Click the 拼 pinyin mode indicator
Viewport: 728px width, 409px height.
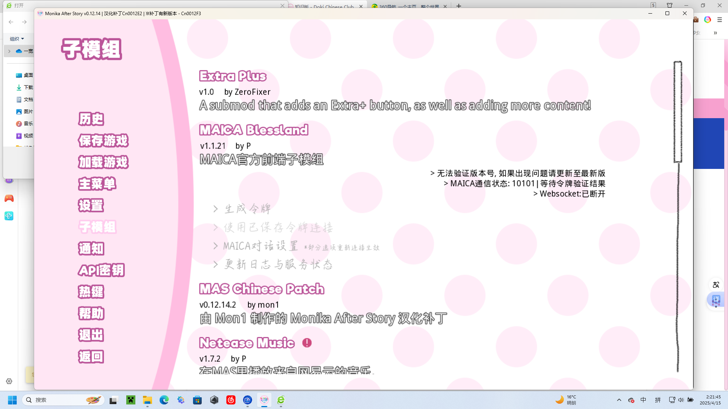658,400
